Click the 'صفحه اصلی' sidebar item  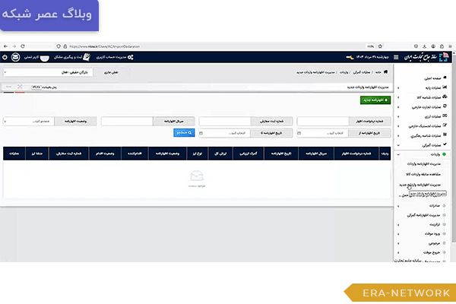pos(426,78)
